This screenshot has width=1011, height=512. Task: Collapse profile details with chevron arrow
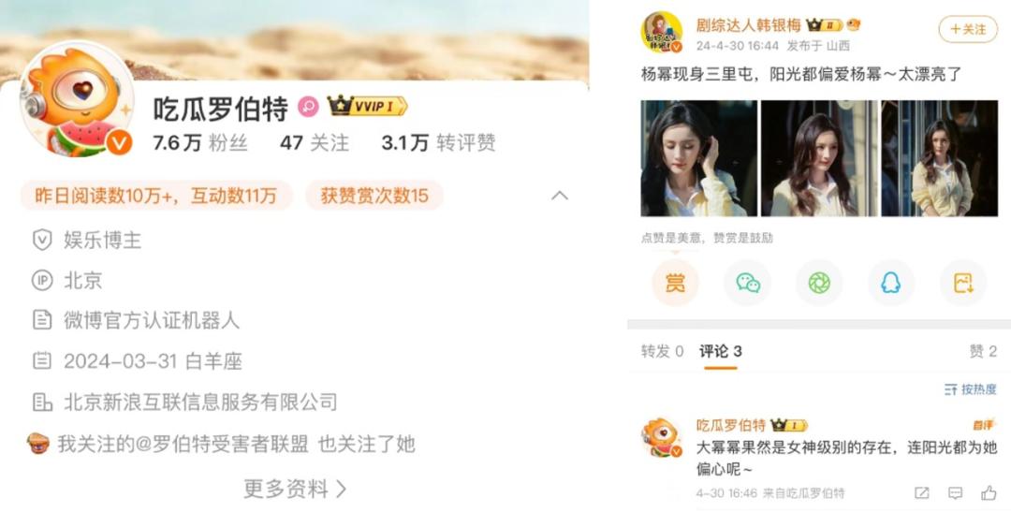(560, 196)
